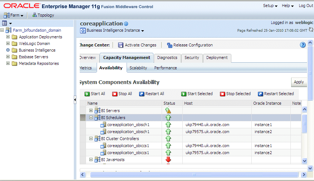Collapse navigation pane splitter arrow
Viewport: 314px width, 181px height.
click(75, 100)
